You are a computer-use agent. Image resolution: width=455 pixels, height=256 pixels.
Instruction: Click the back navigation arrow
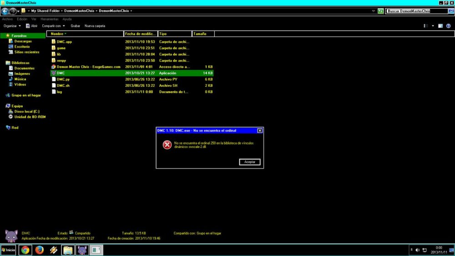5,11
